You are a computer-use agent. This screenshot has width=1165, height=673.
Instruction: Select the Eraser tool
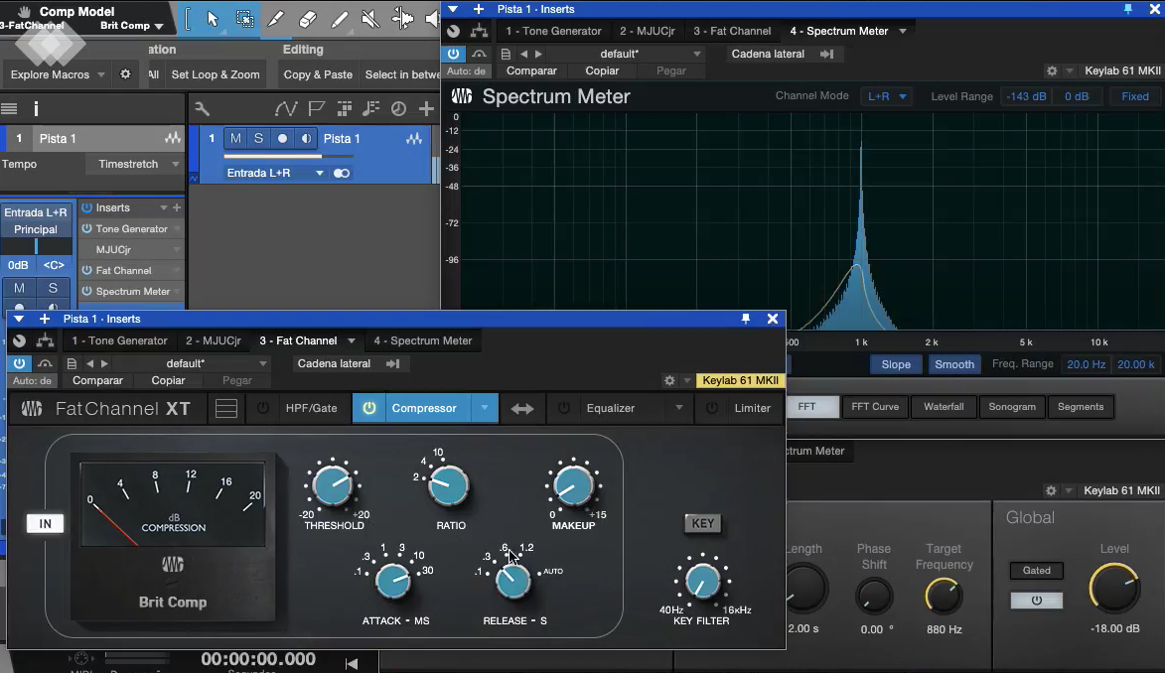pos(308,19)
